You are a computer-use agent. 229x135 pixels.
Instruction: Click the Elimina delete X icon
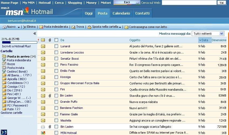point(25,27)
